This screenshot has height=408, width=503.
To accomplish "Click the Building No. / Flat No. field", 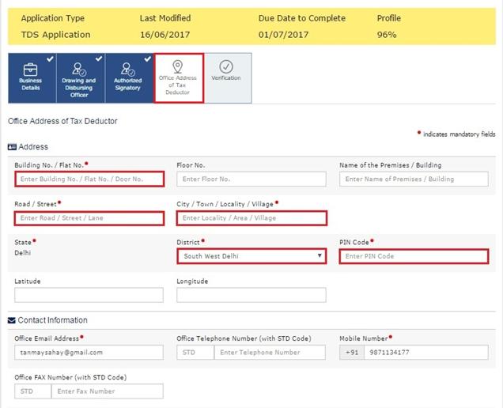I will (89, 179).
